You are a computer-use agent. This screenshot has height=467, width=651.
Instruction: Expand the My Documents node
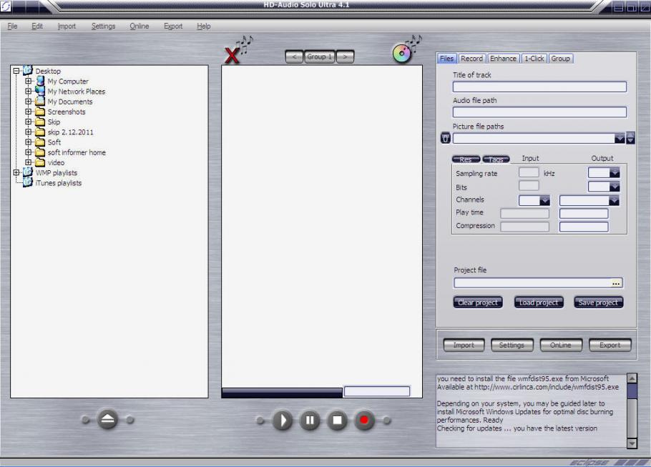tap(28, 102)
